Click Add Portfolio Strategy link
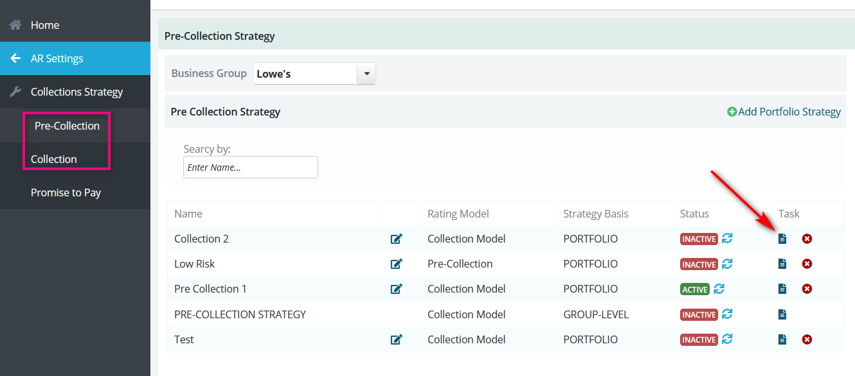This screenshot has height=376, width=855. point(784,112)
